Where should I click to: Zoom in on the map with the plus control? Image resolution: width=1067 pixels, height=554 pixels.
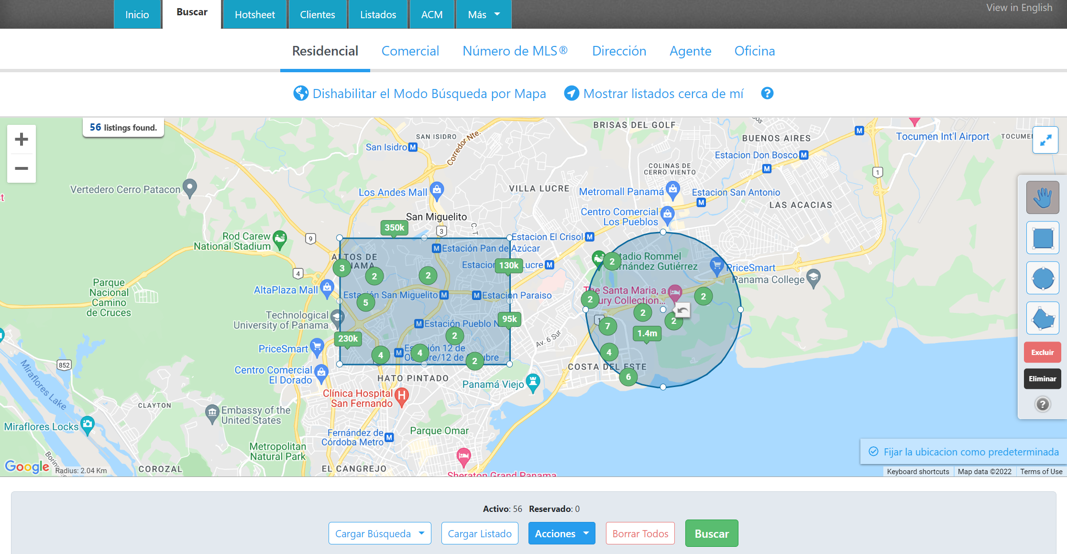pos(22,139)
